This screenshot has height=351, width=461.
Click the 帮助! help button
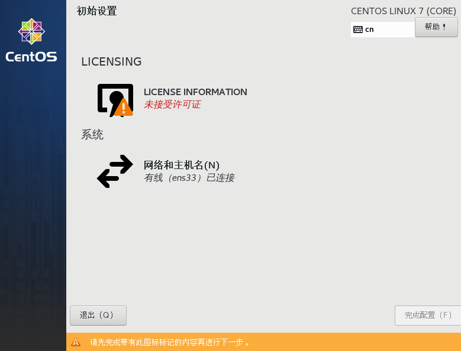(x=436, y=27)
